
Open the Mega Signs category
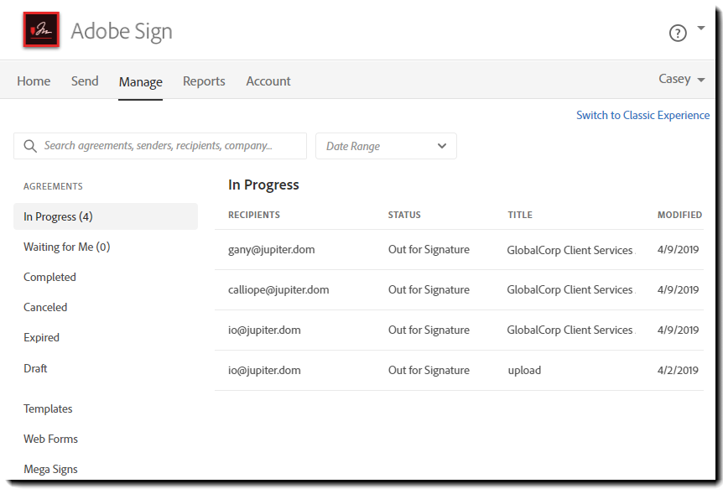50,469
